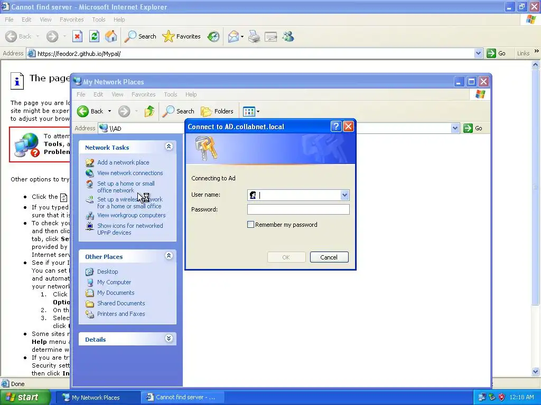Image resolution: width=541 pixels, height=405 pixels.
Task: Click Internet Explorer page scrollbar up arrow
Action: pyautogui.click(x=536, y=64)
